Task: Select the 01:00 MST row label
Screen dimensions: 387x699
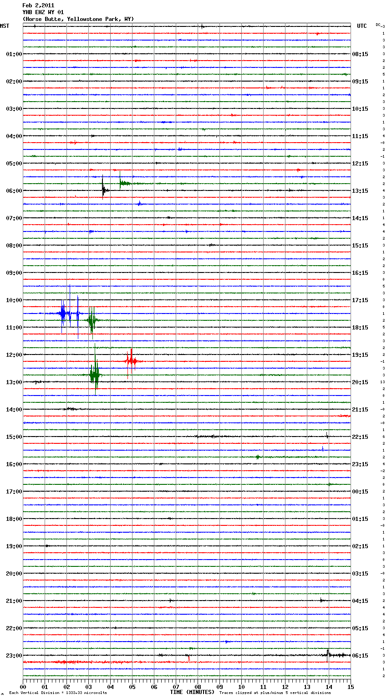Action: [14, 54]
